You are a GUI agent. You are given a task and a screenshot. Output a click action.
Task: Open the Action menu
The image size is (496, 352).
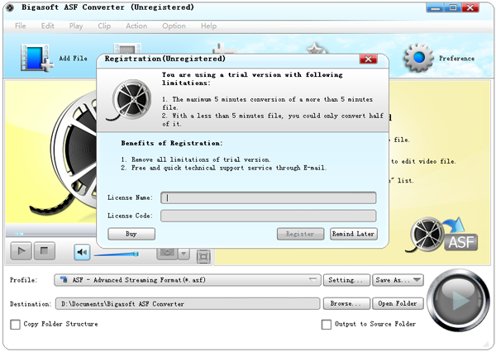coord(136,26)
